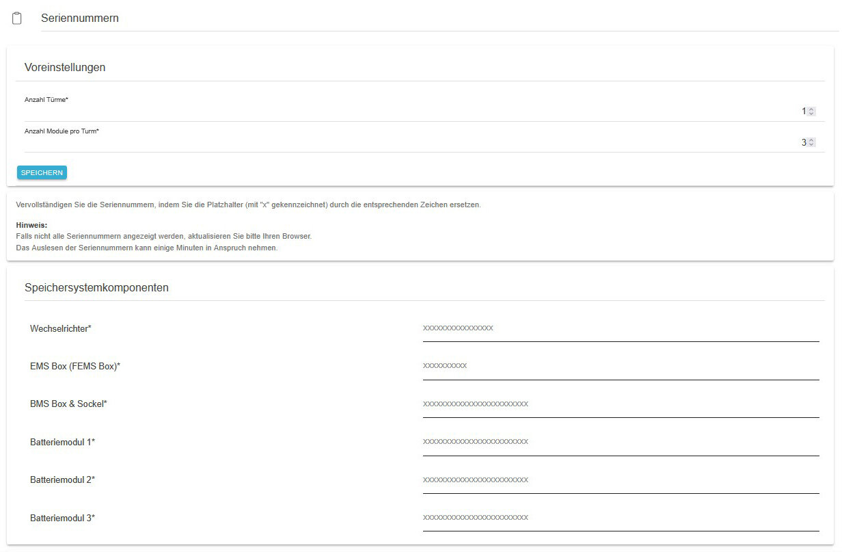Decrease Anzahl Module pro Turm with down arrow

click(811, 145)
